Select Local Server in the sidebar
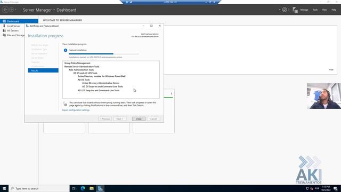The height and width of the screenshot is (192, 341). (x=13, y=26)
